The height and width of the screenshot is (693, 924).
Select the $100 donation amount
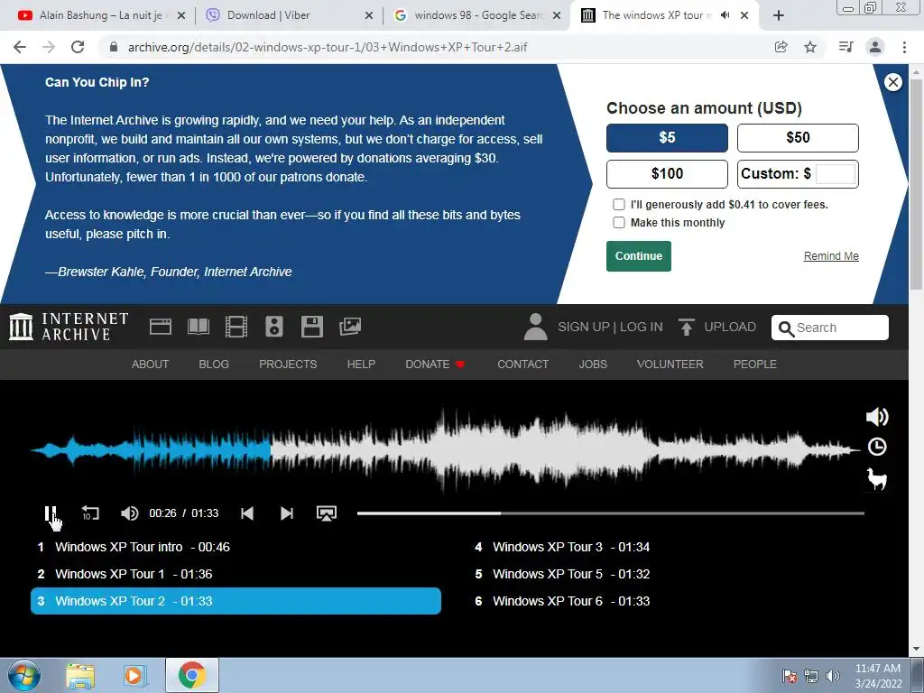point(667,174)
